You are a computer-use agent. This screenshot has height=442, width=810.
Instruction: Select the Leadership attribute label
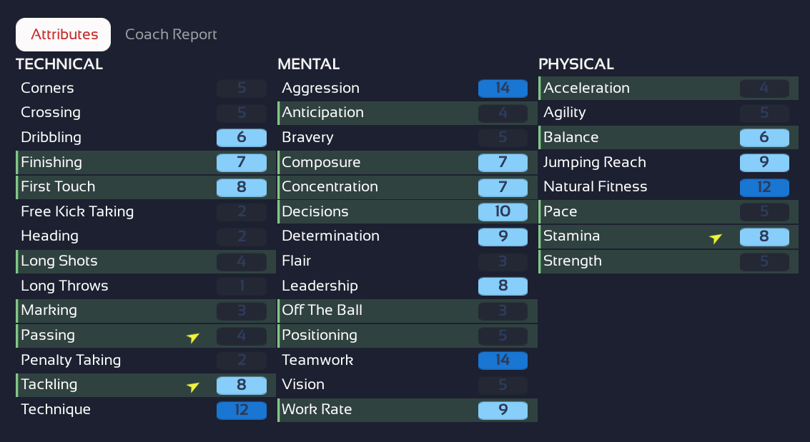(x=320, y=286)
